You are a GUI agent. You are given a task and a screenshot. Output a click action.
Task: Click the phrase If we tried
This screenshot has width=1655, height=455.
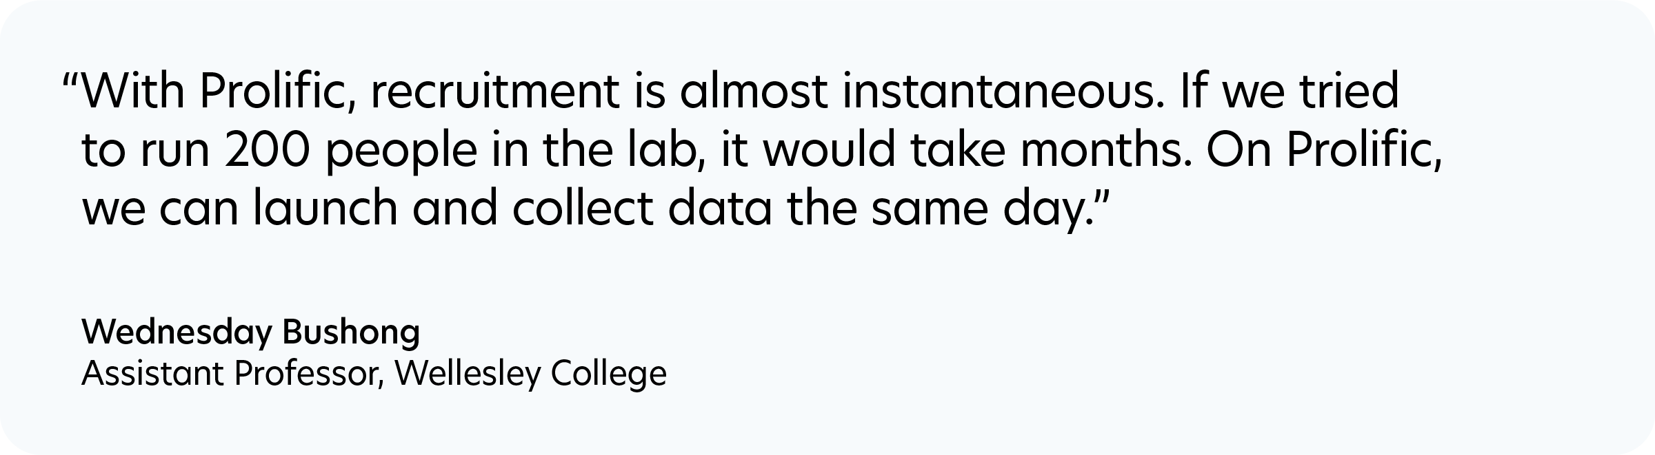tap(1290, 93)
